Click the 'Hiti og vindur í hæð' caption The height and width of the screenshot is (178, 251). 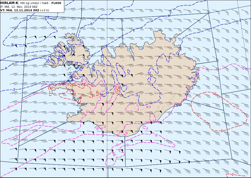coord(34,3)
